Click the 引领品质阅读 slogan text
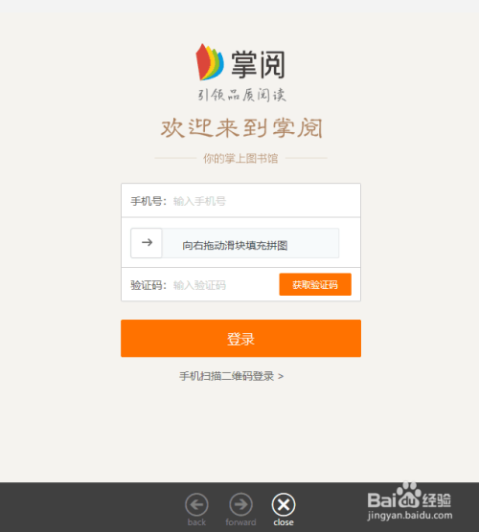Viewport: 479px width, 532px height. click(241, 95)
